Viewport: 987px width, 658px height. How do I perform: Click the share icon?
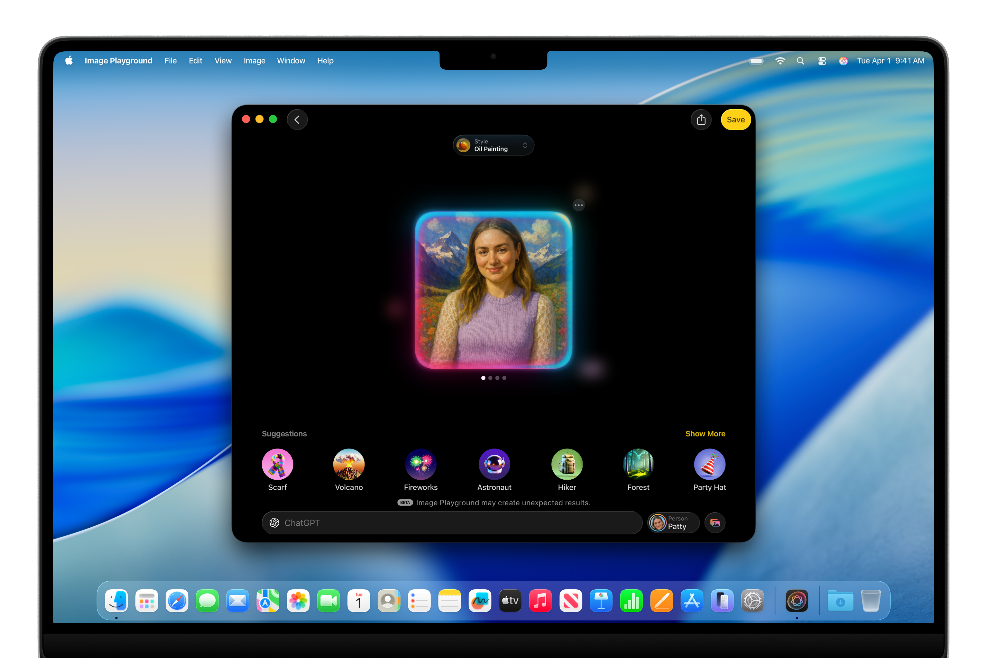point(701,120)
